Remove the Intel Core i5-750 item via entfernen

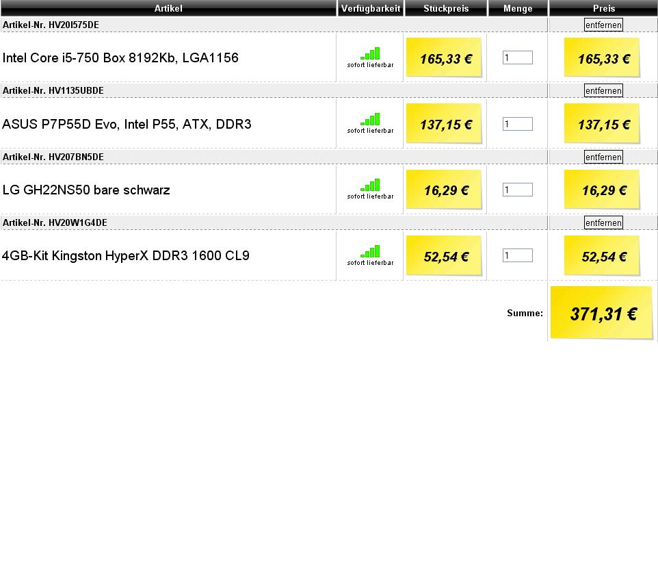pyautogui.click(x=603, y=25)
